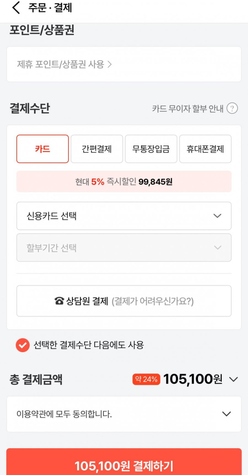Tap the phone icon for agent payment
Viewport: 248px width, 475px height.
tap(59, 301)
